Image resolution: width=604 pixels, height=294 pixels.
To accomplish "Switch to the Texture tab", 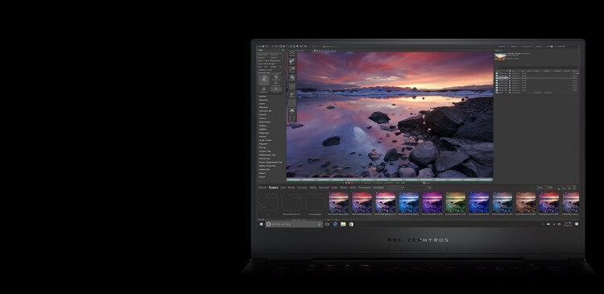I will 302,188.
